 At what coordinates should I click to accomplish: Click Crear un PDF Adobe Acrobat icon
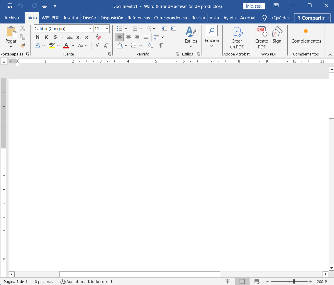tap(237, 38)
